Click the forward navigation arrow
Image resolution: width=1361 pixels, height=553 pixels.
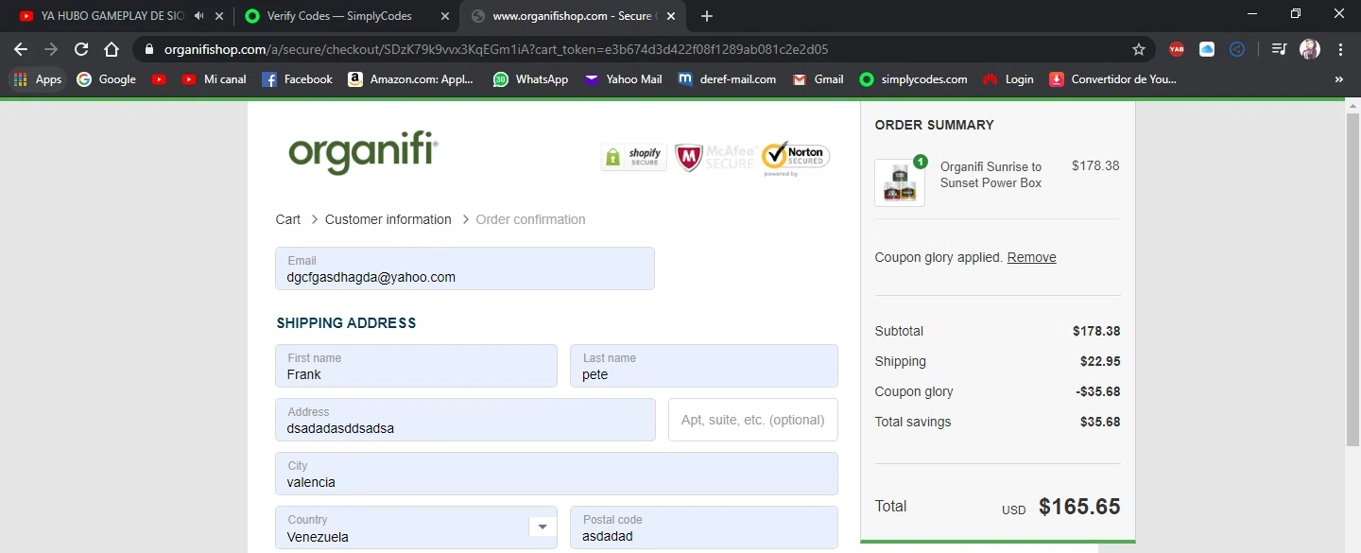point(51,49)
